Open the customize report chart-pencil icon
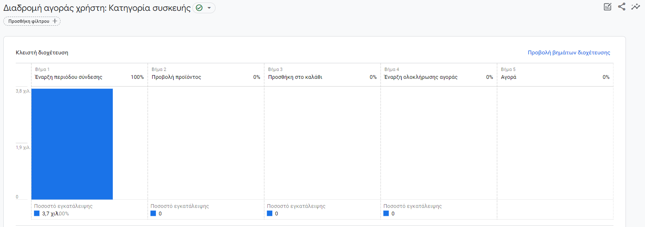645x227 pixels. pyautogui.click(x=608, y=7)
